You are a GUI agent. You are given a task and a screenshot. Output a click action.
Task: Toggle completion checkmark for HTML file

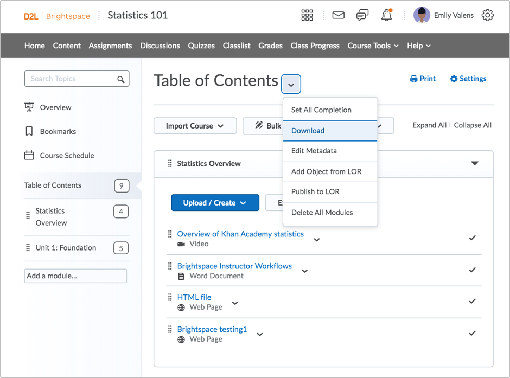[472, 301]
